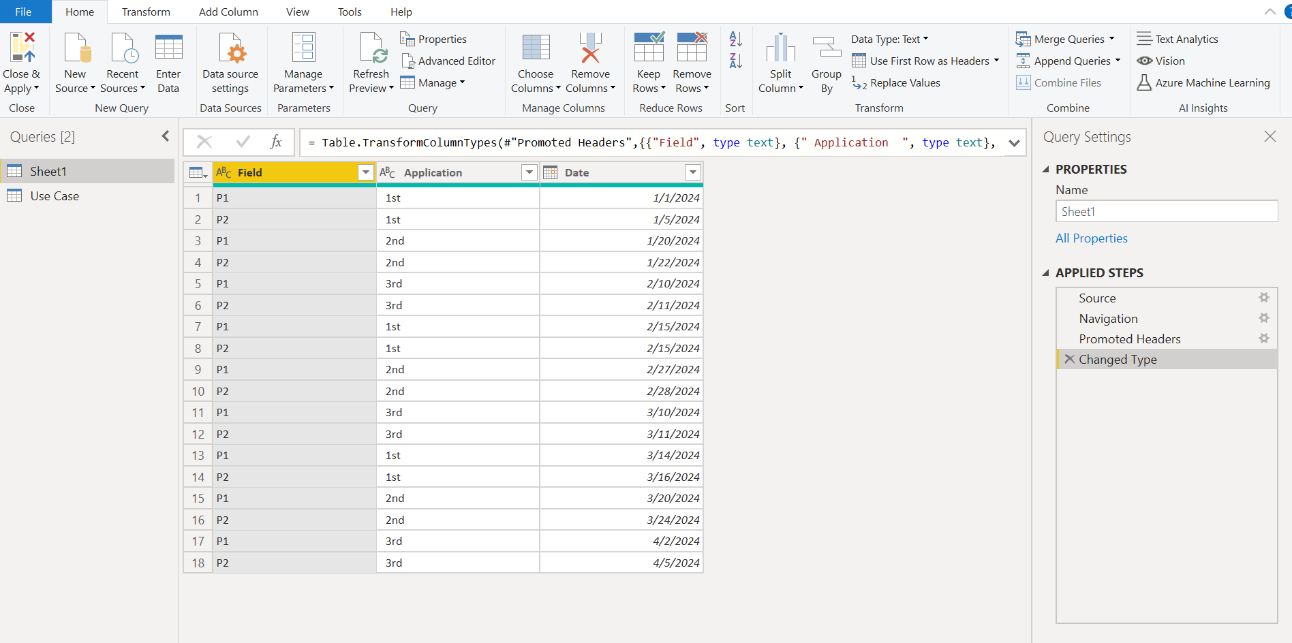Delete the Changed Type step
Image resolution: width=1292 pixels, height=643 pixels.
pos(1069,359)
